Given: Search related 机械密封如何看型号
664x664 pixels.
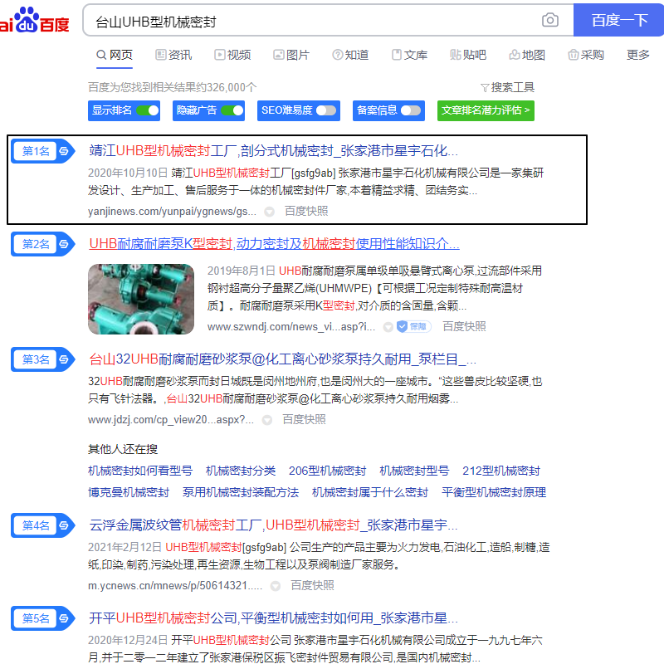Looking at the screenshot, I should click(140, 471).
